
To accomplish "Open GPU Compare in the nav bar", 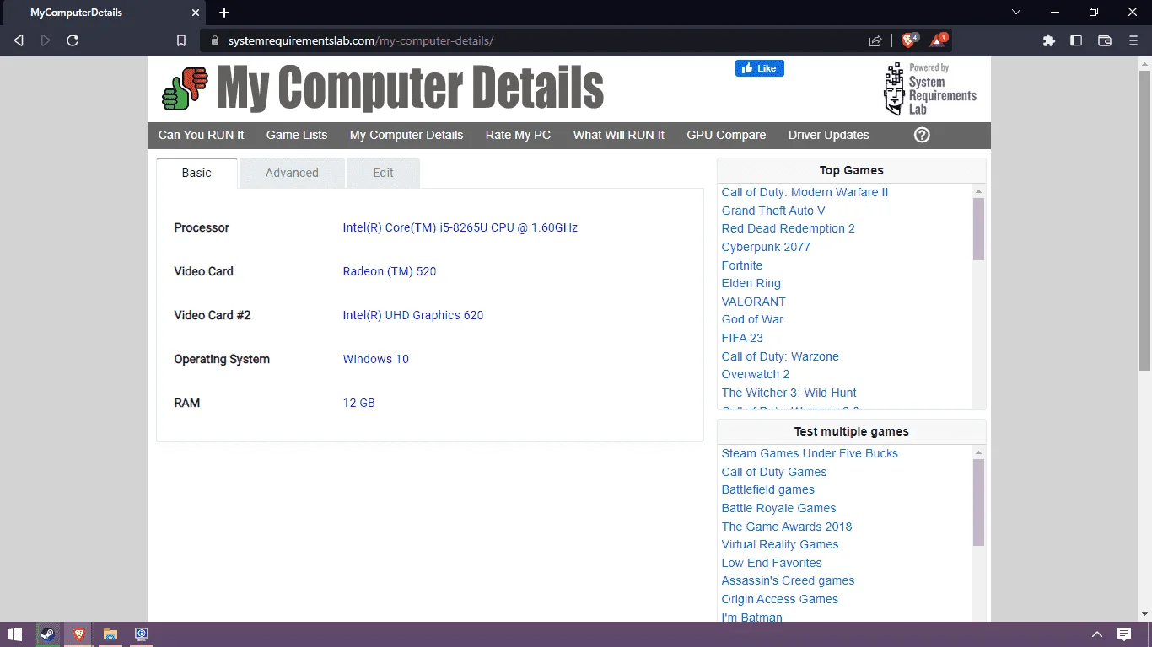I will tap(726, 135).
